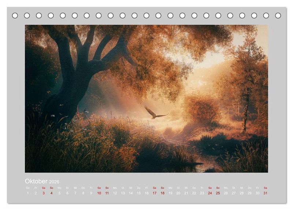Select date 1 in the calendar row
The image size is (293, 210).
pos(28,193)
